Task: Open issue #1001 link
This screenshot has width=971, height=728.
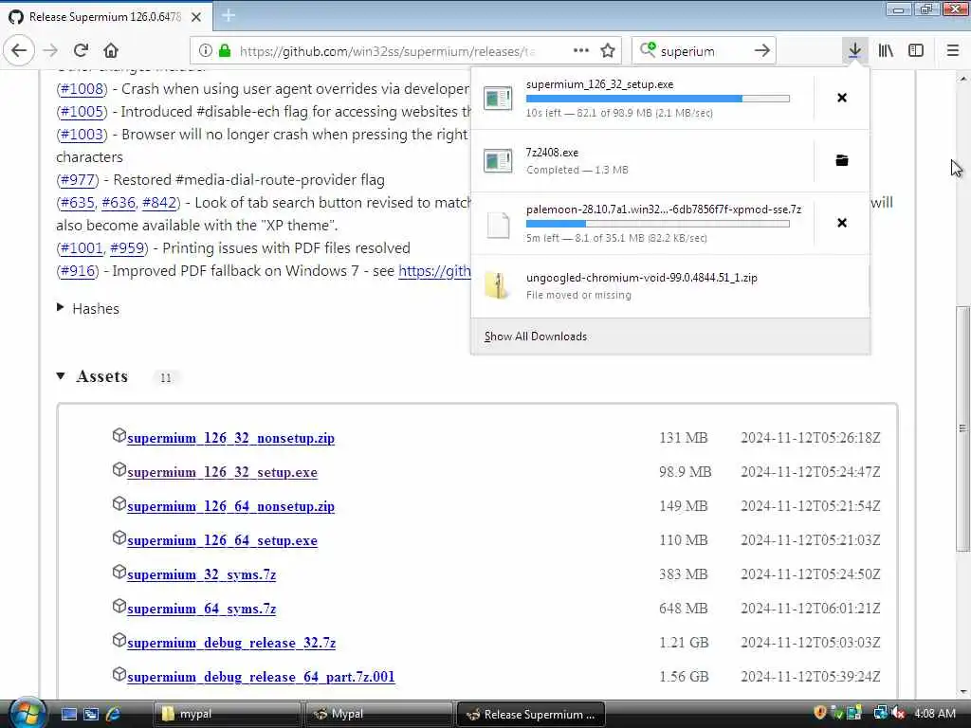Action: click(82, 247)
